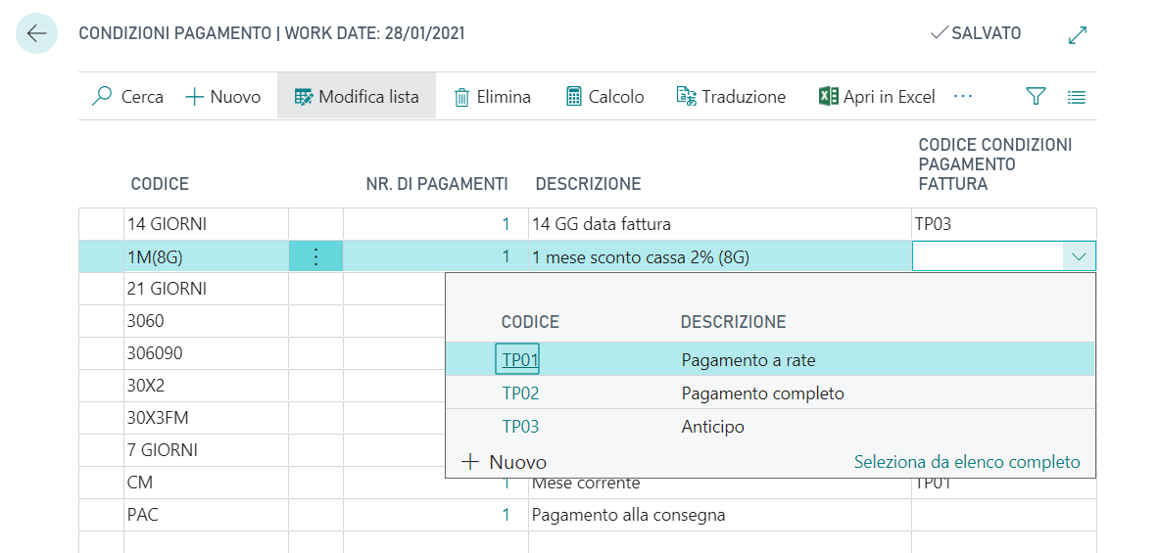This screenshot has width=1159, height=553.
Task: Click the 14 GIORNI code cell
Action: pyautogui.click(x=167, y=224)
